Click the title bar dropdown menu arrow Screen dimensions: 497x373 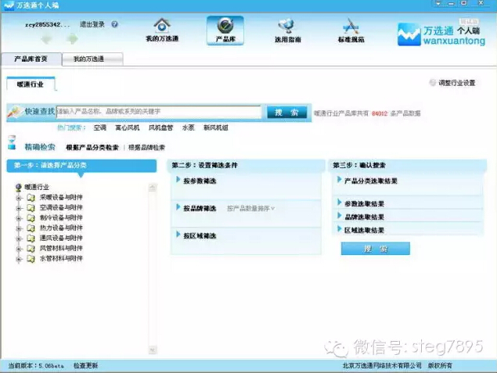tap(438, 3)
